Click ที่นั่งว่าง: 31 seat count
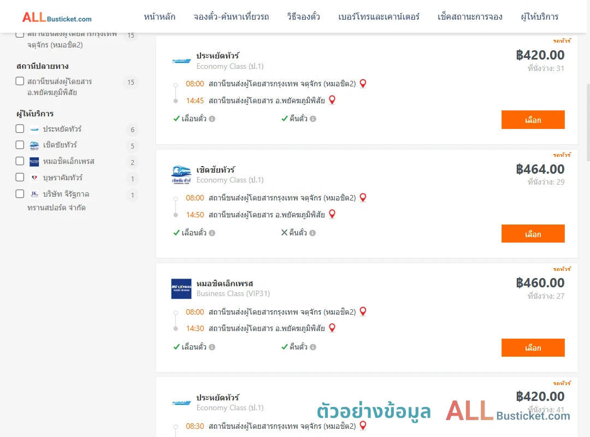Image resolution: width=590 pixels, height=437 pixels. pyautogui.click(x=546, y=68)
